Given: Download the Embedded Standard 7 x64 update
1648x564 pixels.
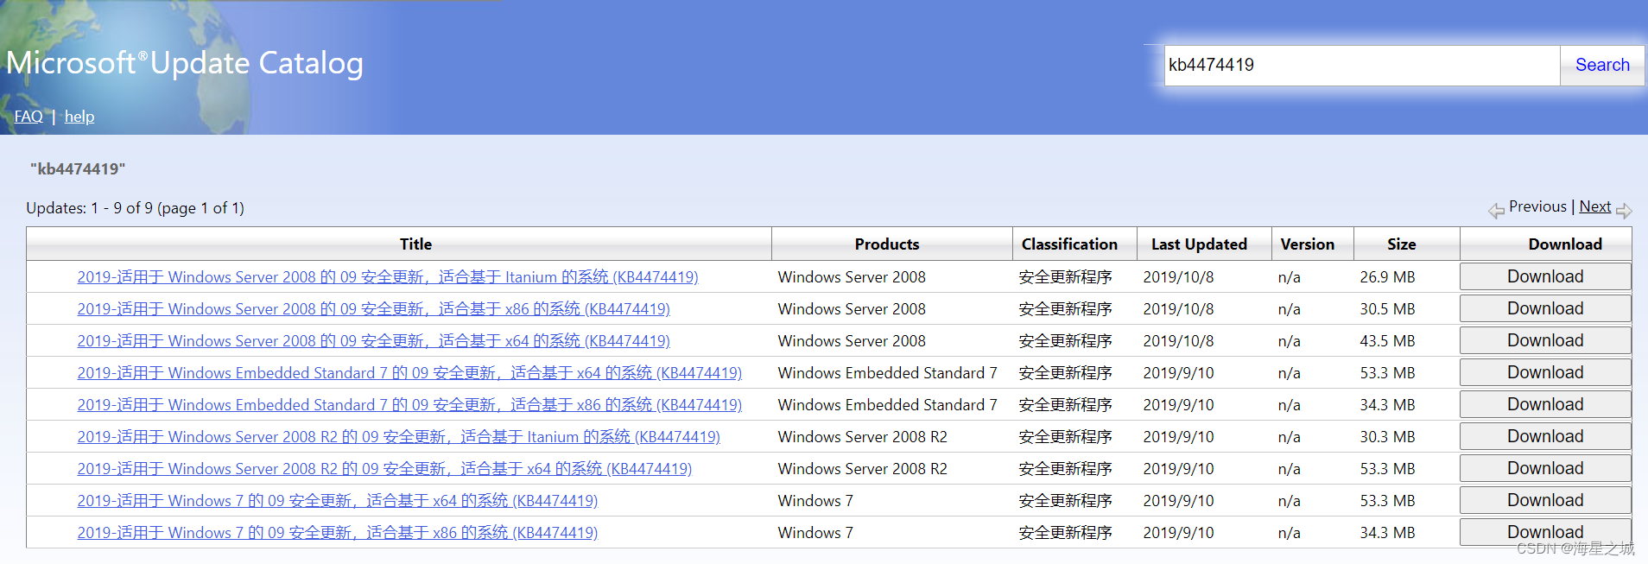Looking at the screenshot, I should tap(1545, 372).
